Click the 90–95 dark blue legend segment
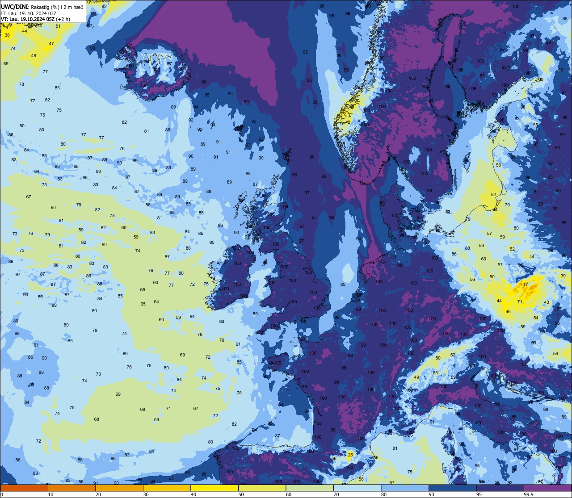 click(452, 488)
